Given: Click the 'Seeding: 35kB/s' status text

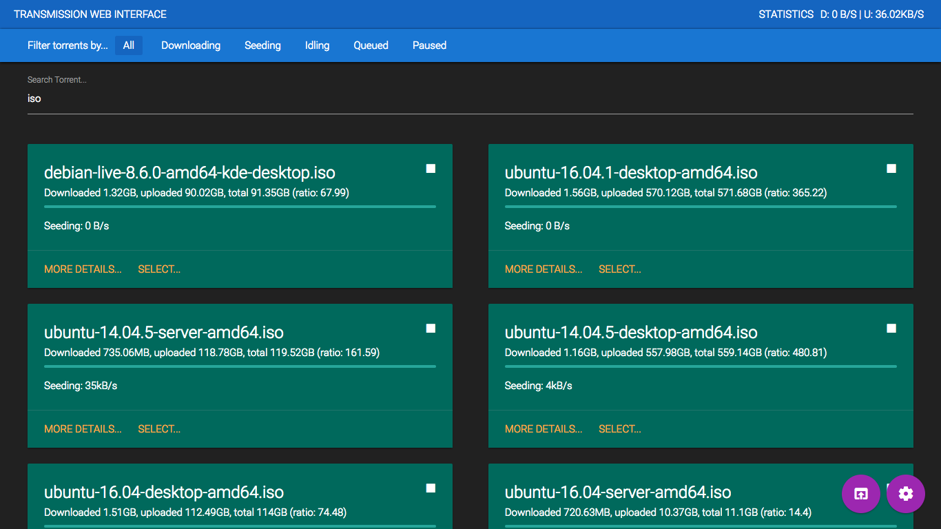Looking at the screenshot, I should (81, 386).
